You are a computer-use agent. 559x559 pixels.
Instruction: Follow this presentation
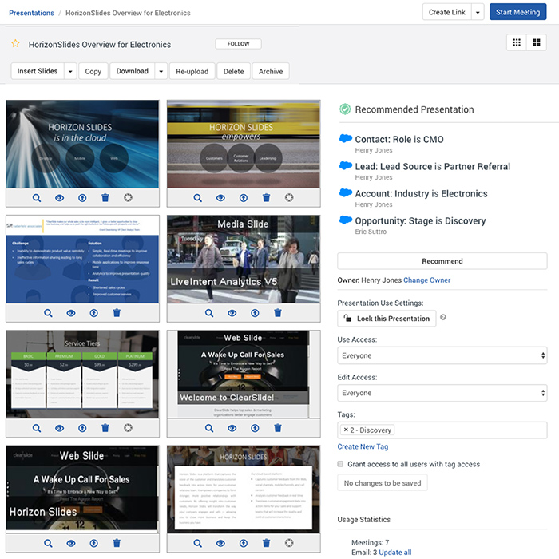tap(238, 44)
